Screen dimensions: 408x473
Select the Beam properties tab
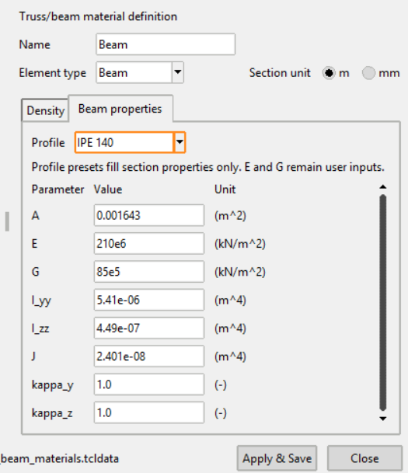[x=120, y=109]
